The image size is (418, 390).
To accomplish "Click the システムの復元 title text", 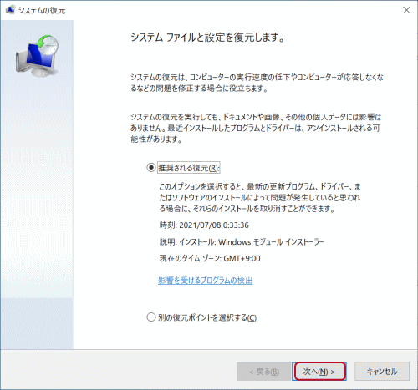I will point(42,10).
